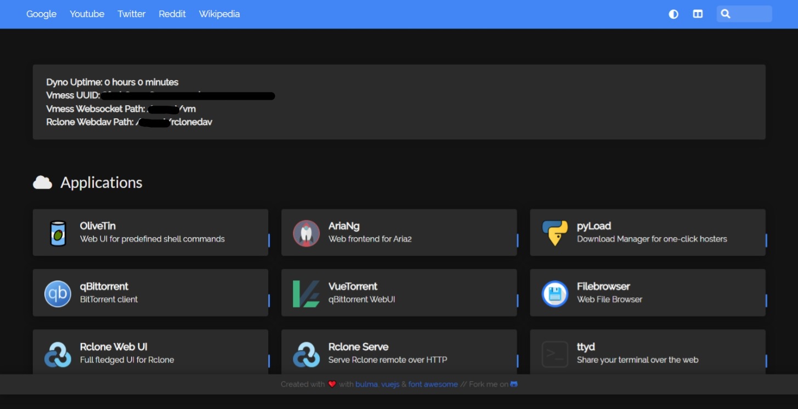Open the Reddit link in navbar
The image size is (798, 409).
(x=172, y=14)
